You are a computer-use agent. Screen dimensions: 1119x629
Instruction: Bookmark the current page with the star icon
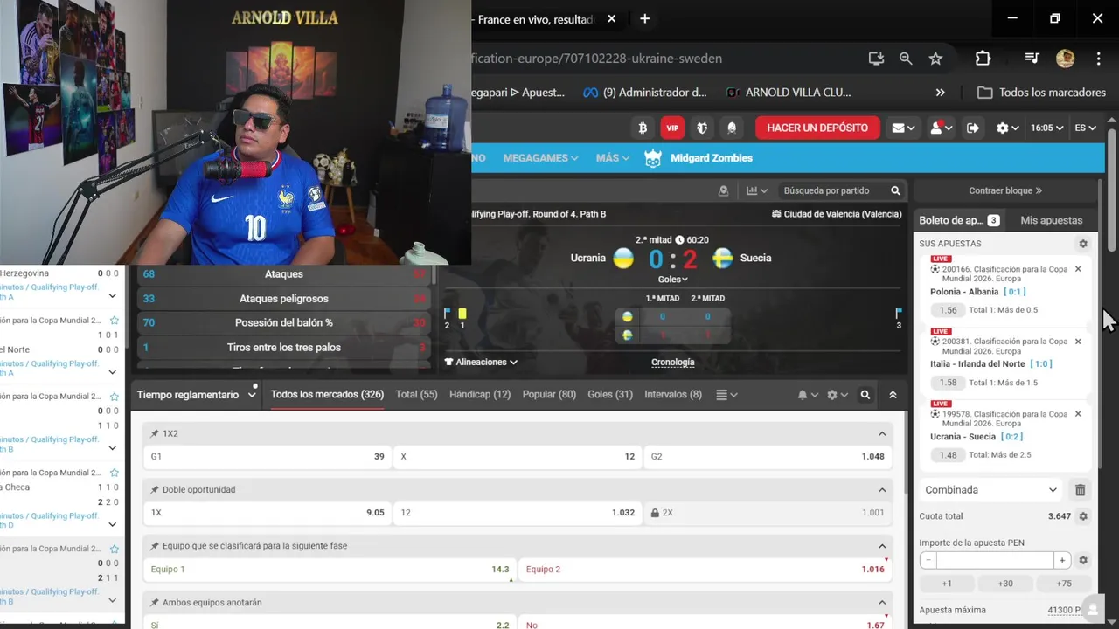[935, 59]
